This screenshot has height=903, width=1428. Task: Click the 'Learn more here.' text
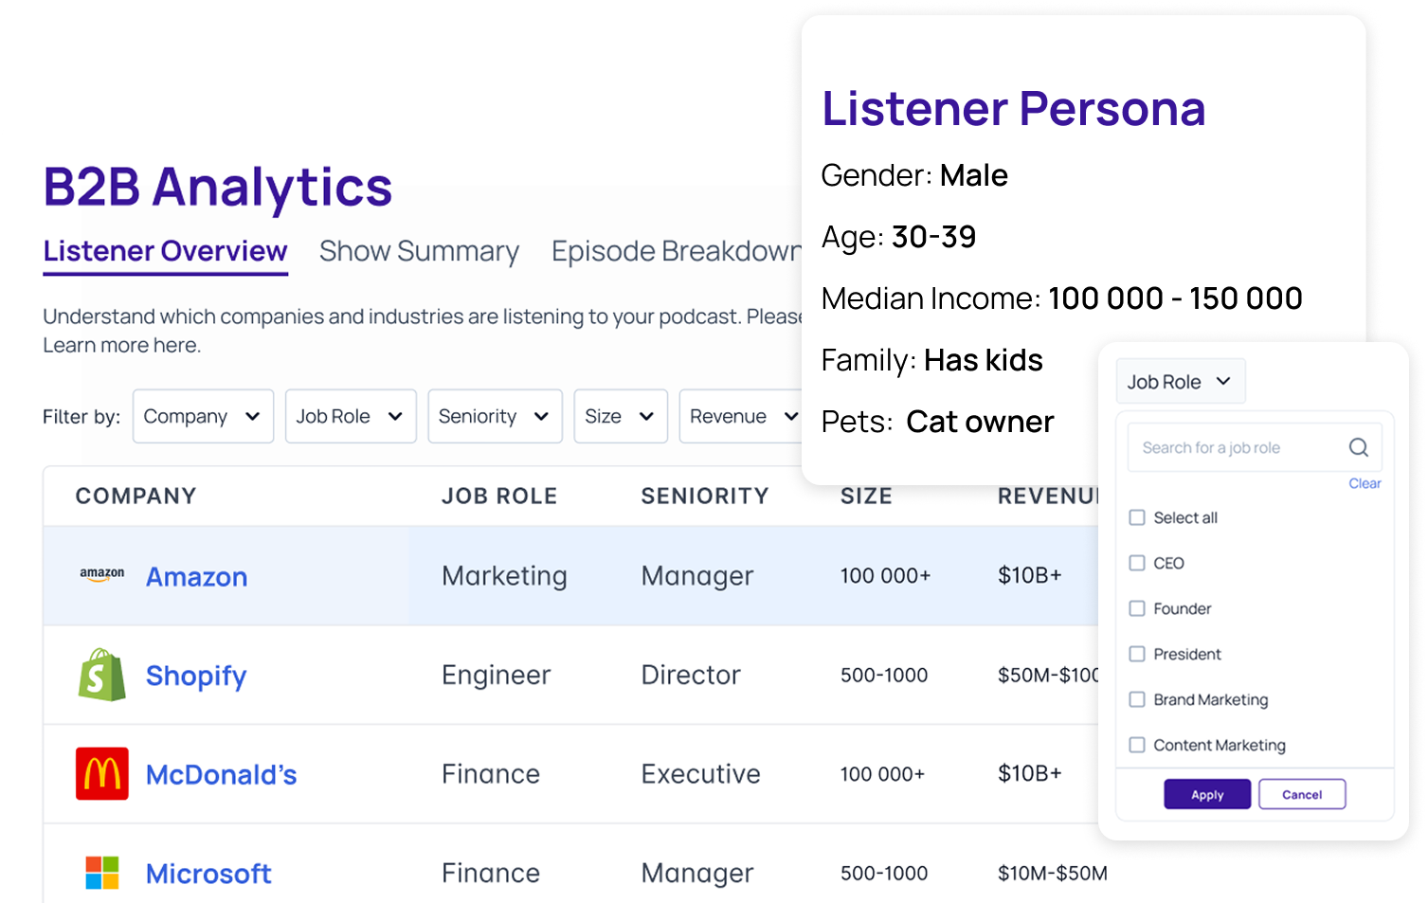pyautogui.click(x=121, y=345)
